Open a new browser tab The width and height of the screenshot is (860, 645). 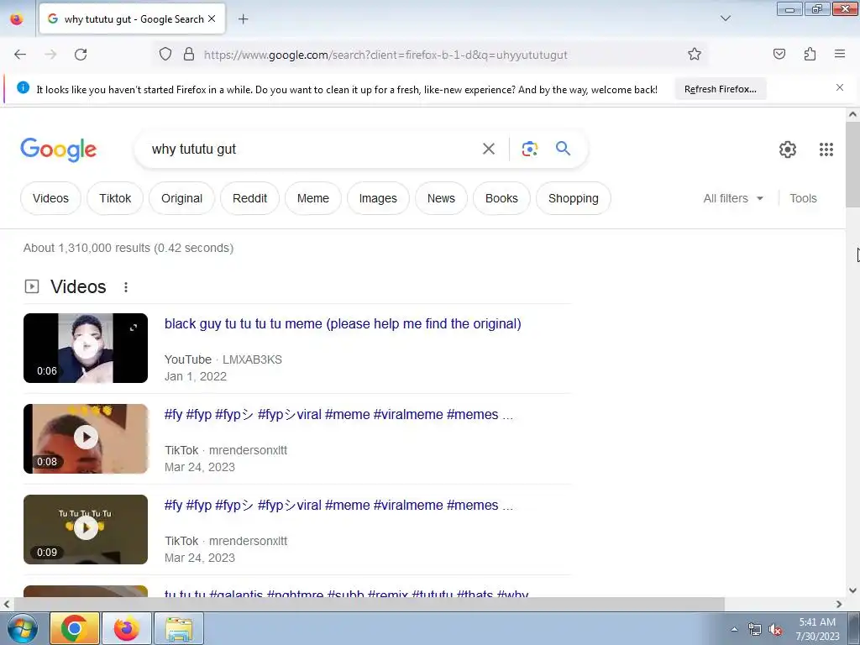[x=243, y=19]
